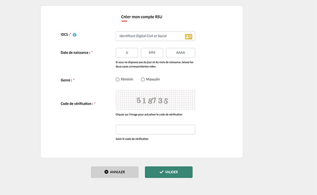Click the Date de naissance label
This screenshot has width=317, height=195.
pyautogui.click(x=75, y=53)
